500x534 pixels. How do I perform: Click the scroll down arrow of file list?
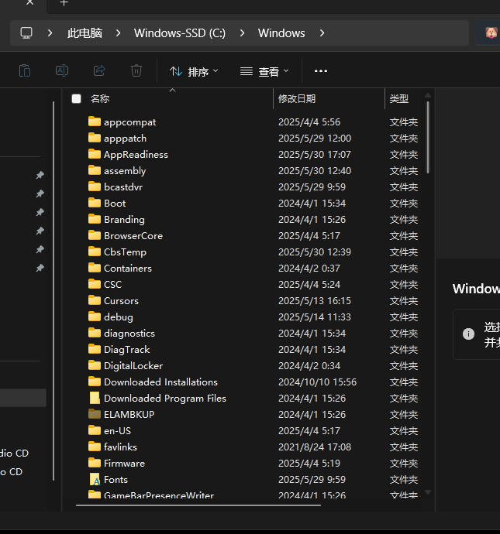[428, 492]
